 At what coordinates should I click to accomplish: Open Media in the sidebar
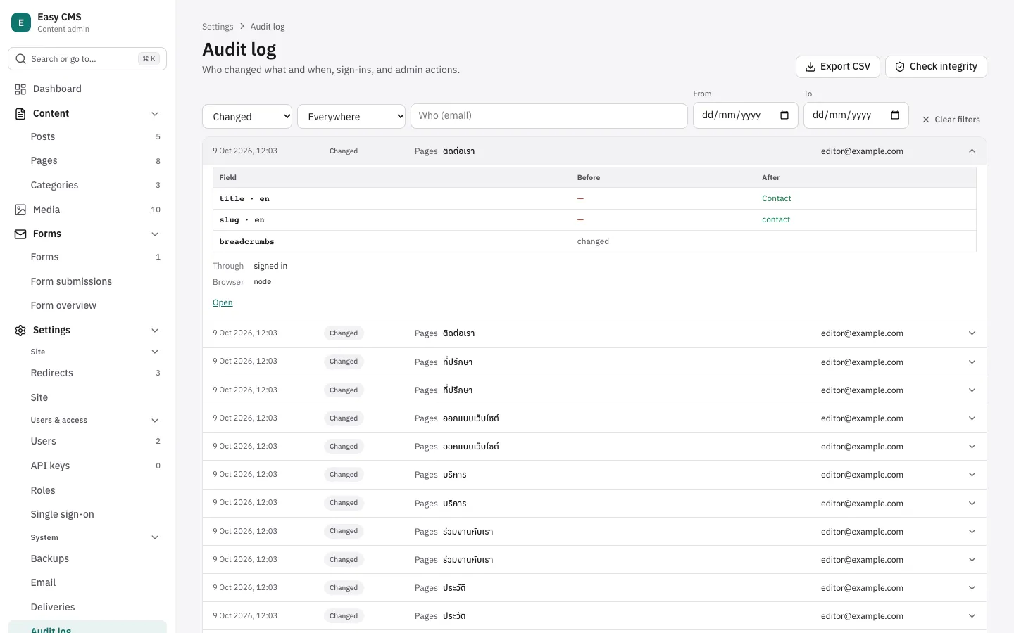click(x=87, y=210)
